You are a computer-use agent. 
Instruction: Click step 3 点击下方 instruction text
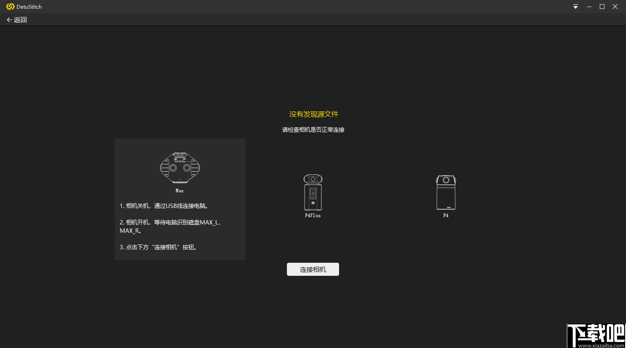[158, 247]
